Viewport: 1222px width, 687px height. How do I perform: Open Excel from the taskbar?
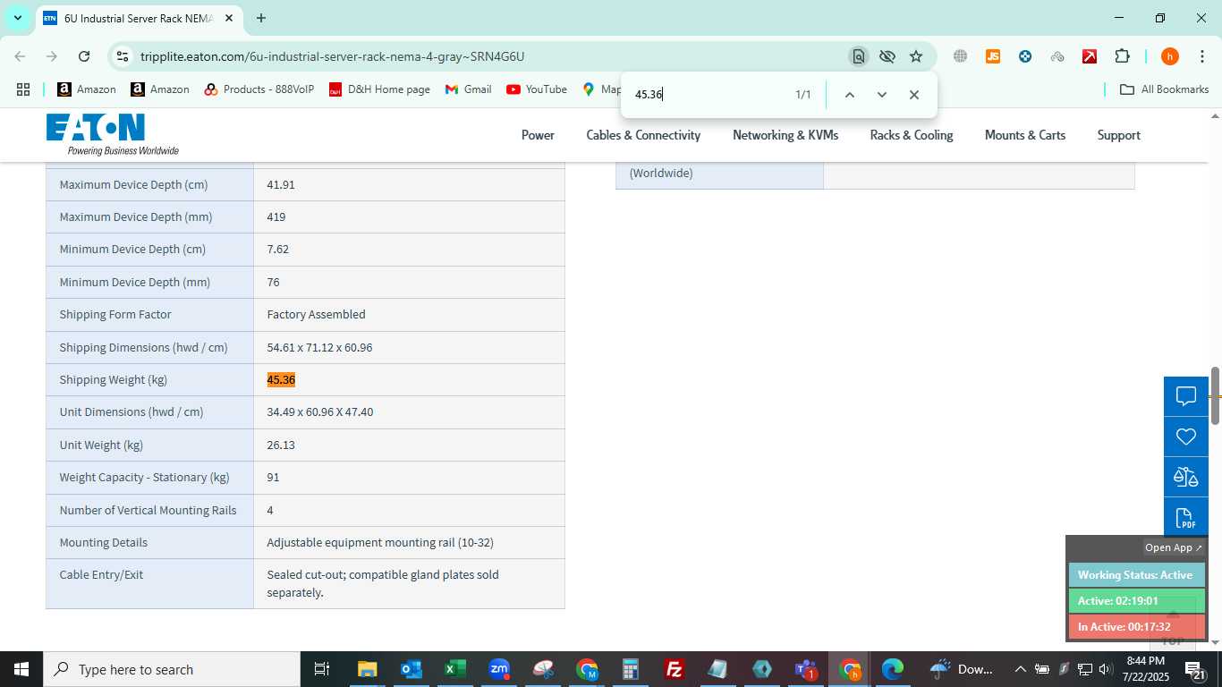(454, 669)
